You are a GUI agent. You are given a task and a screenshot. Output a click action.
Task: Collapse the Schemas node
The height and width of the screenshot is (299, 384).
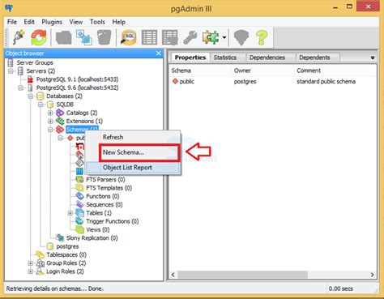pos(50,130)
